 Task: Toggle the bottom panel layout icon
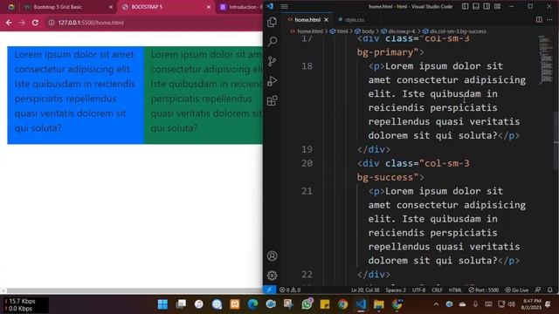pyautogui.click(x=475, y=6)
